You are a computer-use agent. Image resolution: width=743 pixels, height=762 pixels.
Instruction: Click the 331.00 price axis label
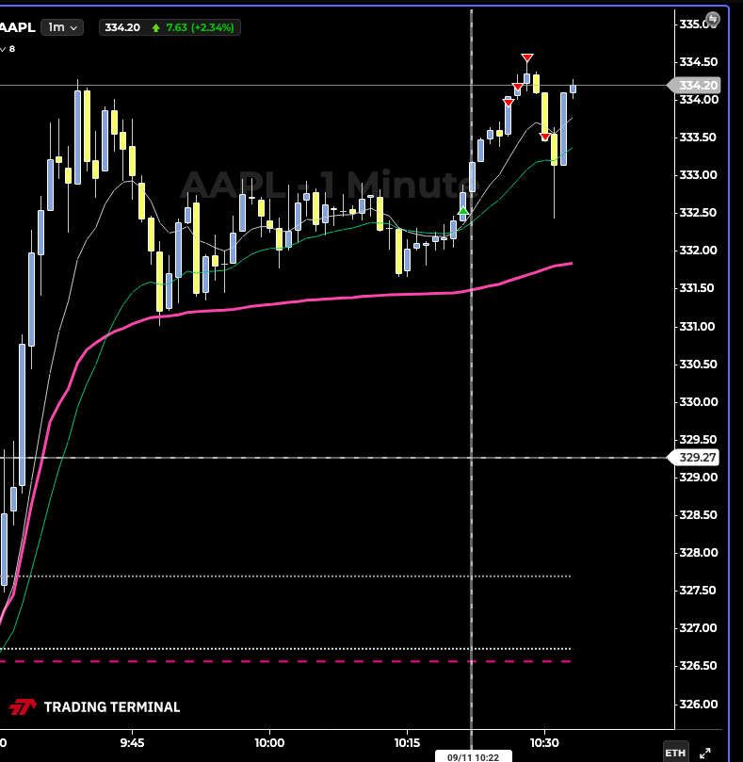697,326
